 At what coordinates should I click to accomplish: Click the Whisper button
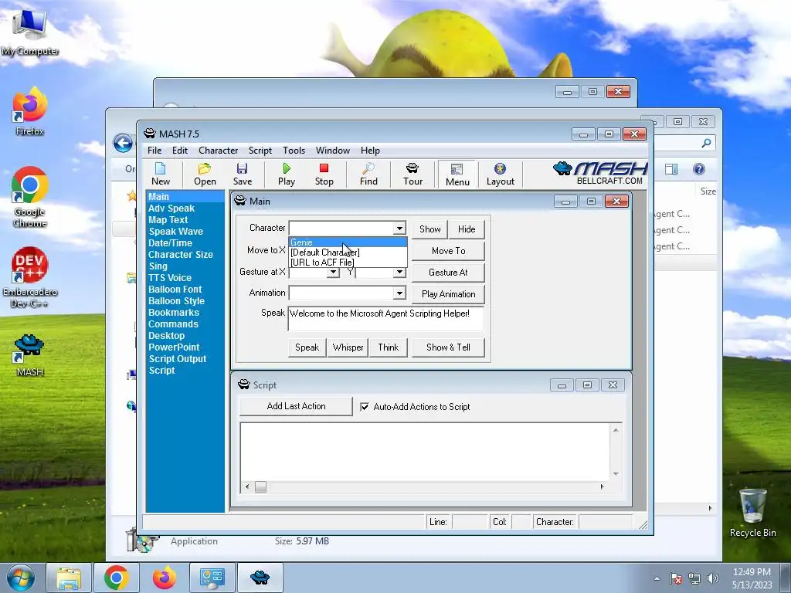[x=348, y=347]
